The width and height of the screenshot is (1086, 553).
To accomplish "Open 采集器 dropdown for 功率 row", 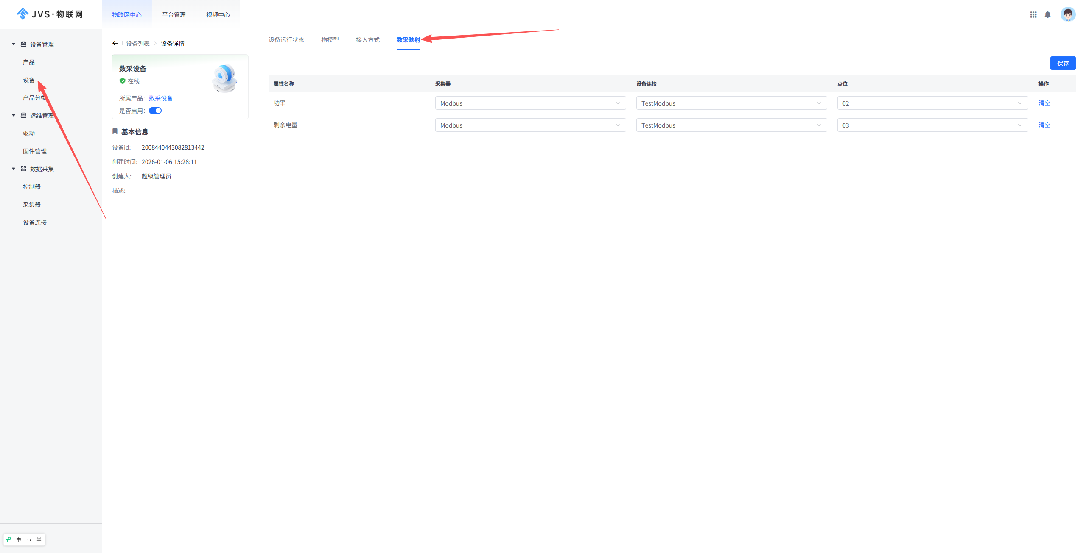I will (x=530, y=103).
